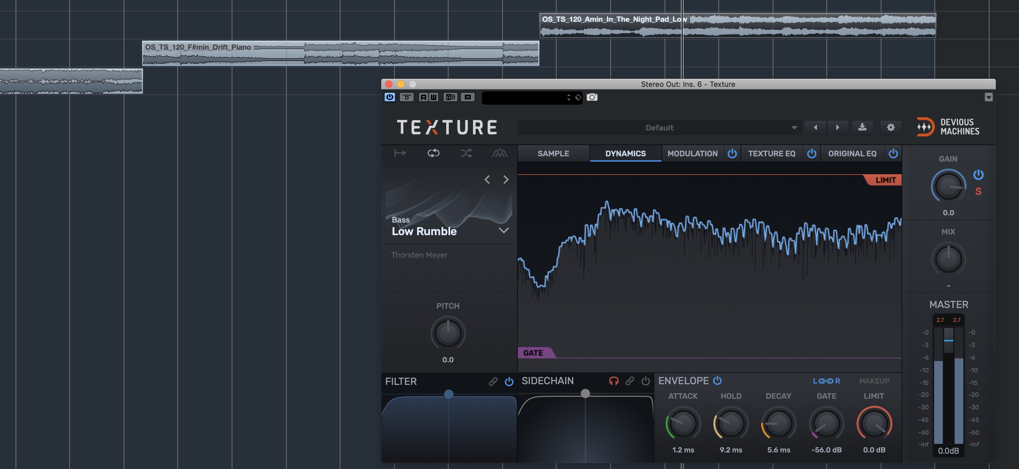Toggle the FILTER power button
Viewport: 1019px width, 469px height.
(509, 382)
